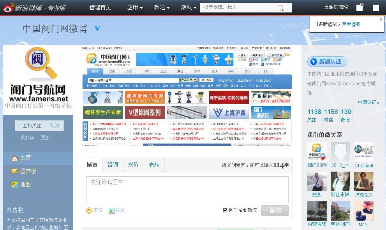
Task: Switch to the 投诉 tab
Action: tap(133, 165)
